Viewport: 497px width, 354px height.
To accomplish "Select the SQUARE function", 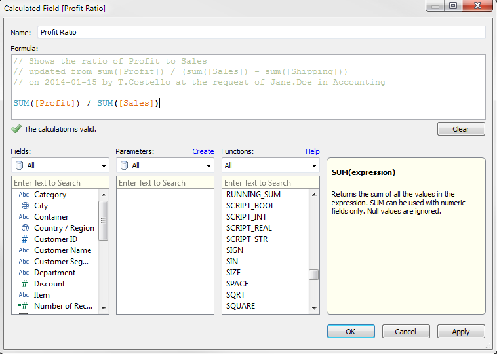I will (x=240, y=306).
